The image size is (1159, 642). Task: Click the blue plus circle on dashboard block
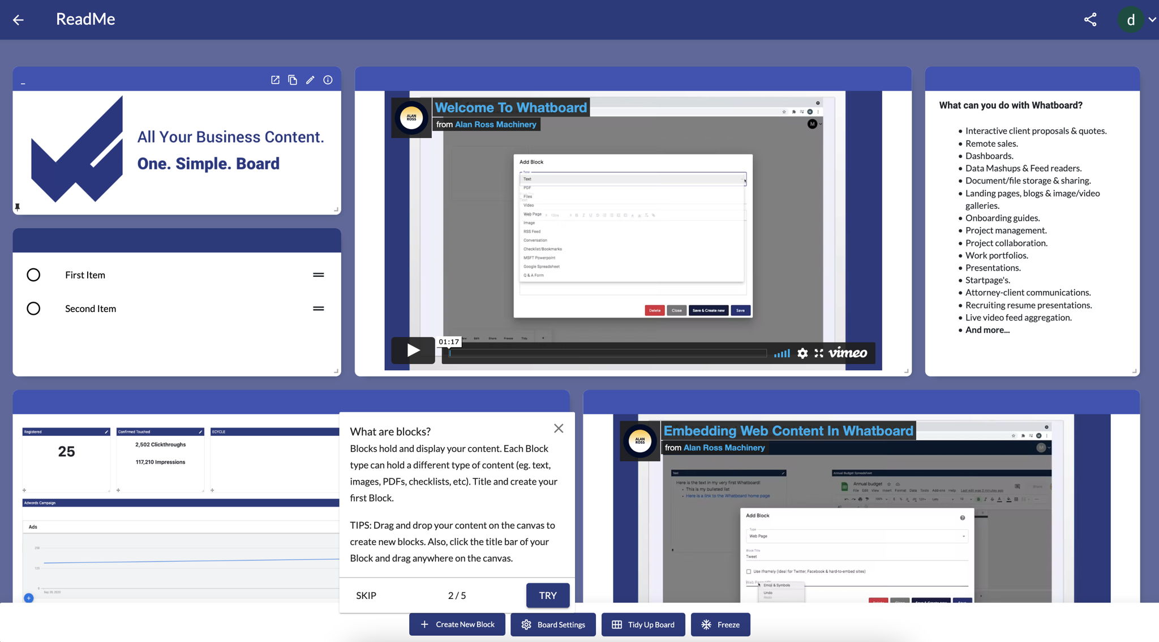29,598
